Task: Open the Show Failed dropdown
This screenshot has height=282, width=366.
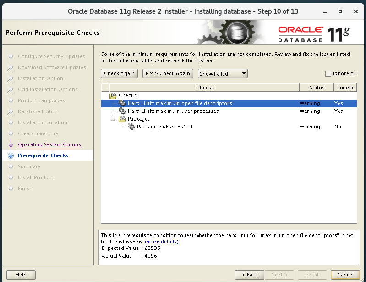Action: (x=223, y=74)
